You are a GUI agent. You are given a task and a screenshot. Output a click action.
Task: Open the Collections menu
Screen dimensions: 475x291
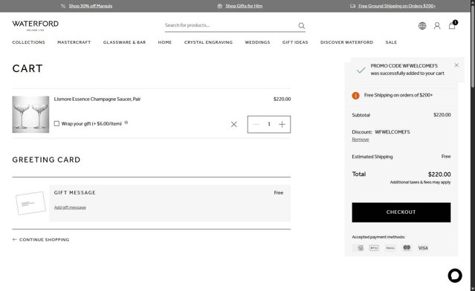[x=28, y=42]
